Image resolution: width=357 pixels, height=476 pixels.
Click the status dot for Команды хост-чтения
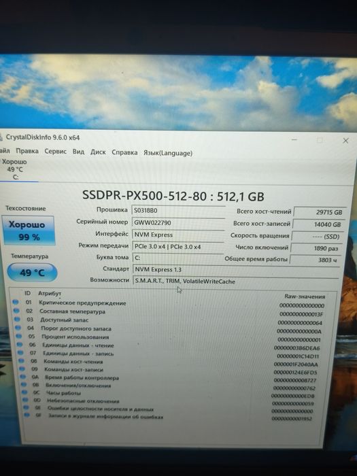pos(22,361)
